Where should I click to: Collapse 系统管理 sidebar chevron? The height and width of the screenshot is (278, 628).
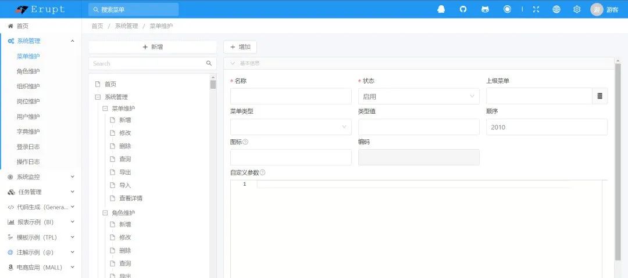(73, 41)
